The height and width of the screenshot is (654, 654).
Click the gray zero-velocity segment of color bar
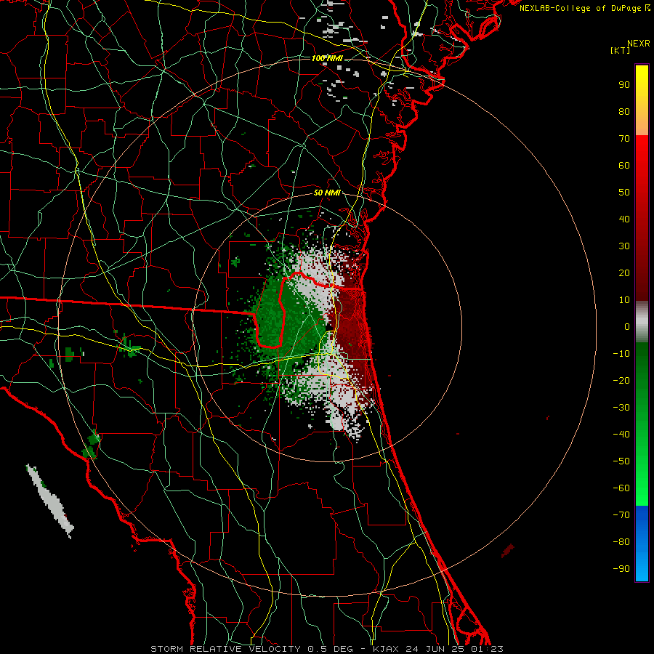pos(642,322)
